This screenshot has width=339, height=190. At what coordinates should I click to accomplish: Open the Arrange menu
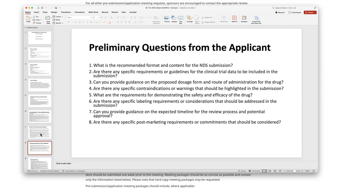click(x=190, y=19)
